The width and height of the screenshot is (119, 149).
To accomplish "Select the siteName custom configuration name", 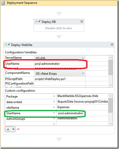I will pyautogui.click(x=13, y=108).
